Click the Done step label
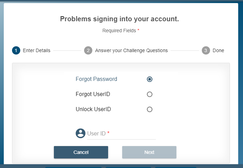243x168 pixels. pos(218,50)
